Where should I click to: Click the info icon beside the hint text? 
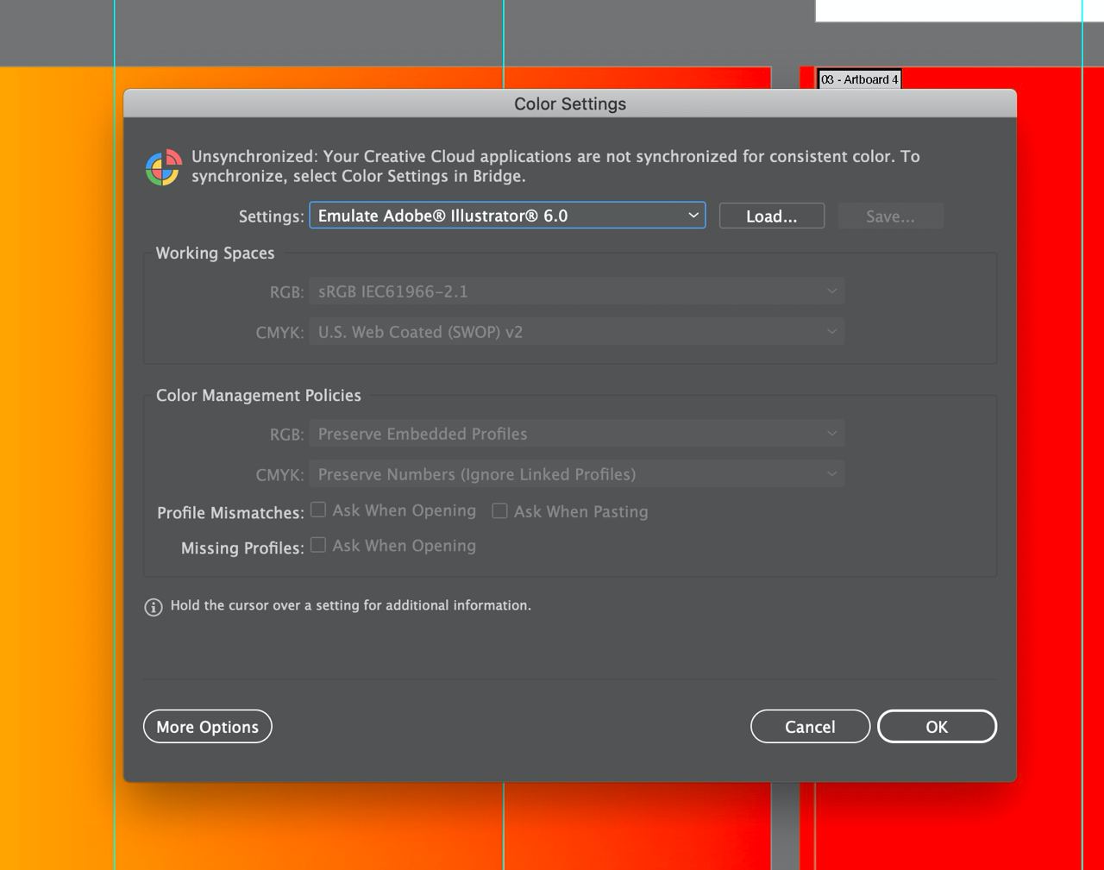click(154, 607)
